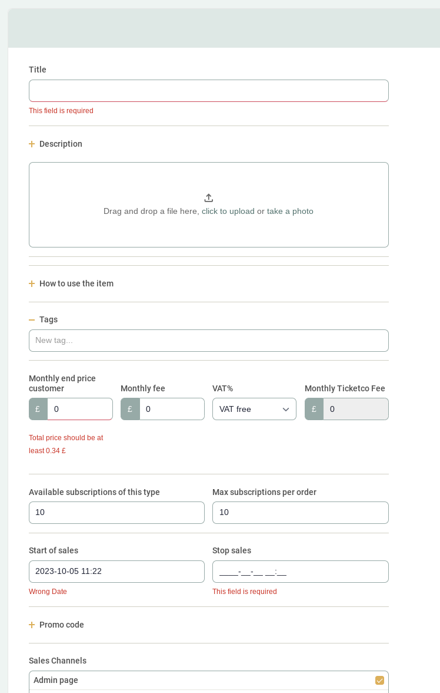Open the VAT% dropdown

(254, 409)
